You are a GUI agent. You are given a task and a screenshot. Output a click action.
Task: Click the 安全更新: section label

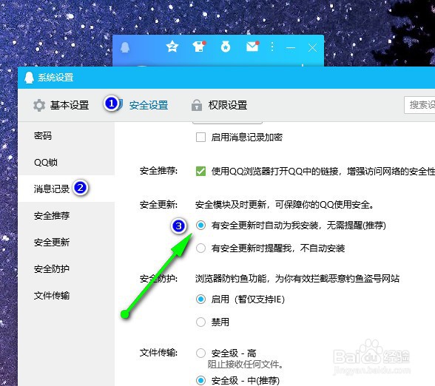(x=158, y=205)
